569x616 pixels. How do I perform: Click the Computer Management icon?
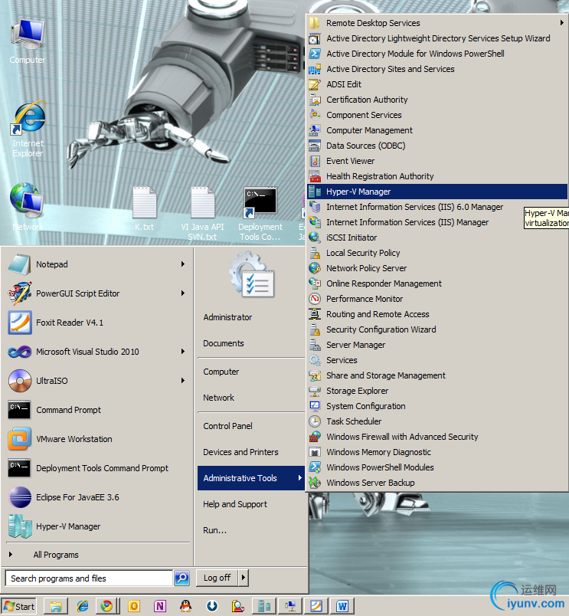(x=315, y=130)
